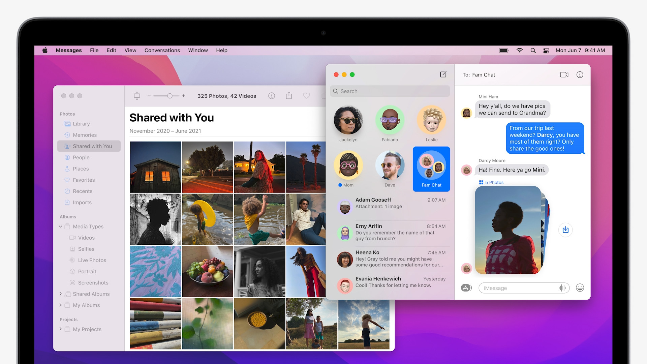The image size is (647, 364).
Task: Open Control Center in menu bar
Action: click(546, 51)
